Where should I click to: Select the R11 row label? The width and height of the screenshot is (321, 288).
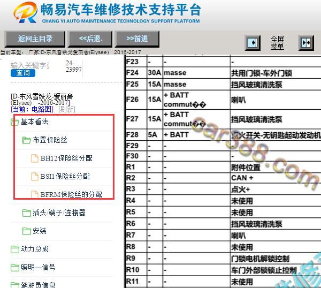point(132,281)
